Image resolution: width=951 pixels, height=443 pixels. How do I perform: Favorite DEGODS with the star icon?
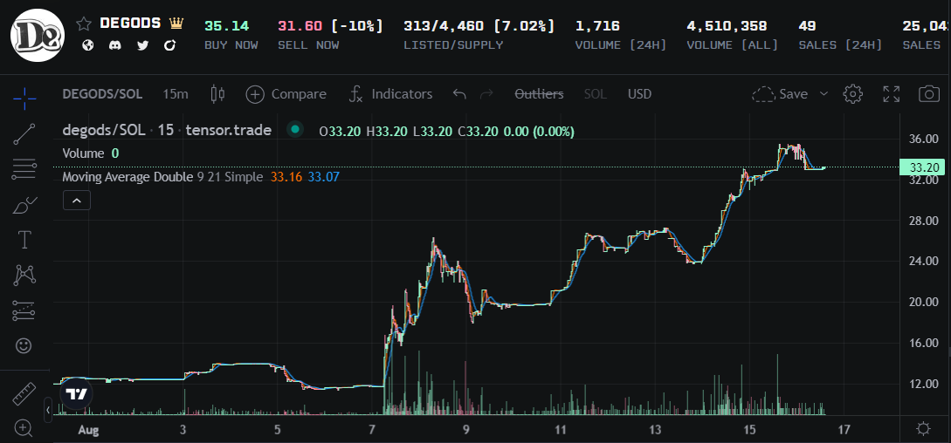click(83, 24)
